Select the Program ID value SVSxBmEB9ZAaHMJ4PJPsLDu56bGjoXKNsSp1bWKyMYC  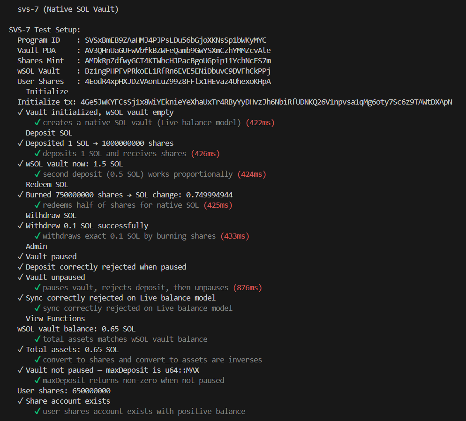click(x=176, y=40)
